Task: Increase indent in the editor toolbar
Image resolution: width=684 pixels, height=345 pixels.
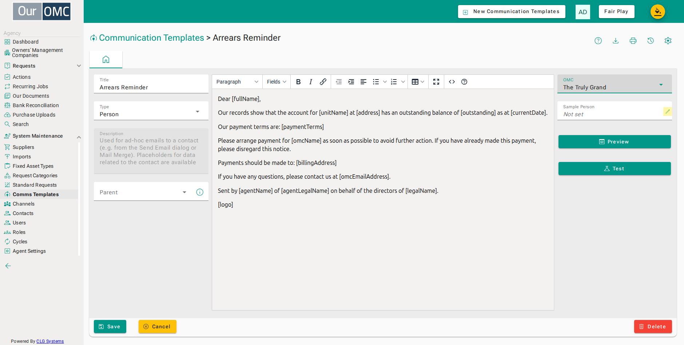Action: [351, 82]
